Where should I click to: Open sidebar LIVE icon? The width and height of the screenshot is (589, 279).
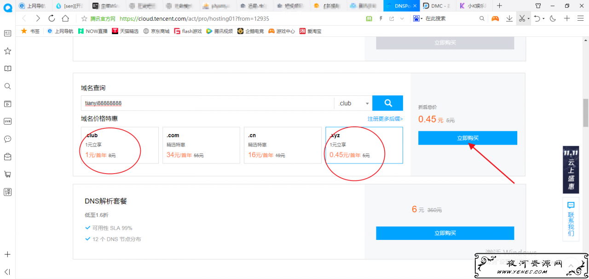click(7, 121)
